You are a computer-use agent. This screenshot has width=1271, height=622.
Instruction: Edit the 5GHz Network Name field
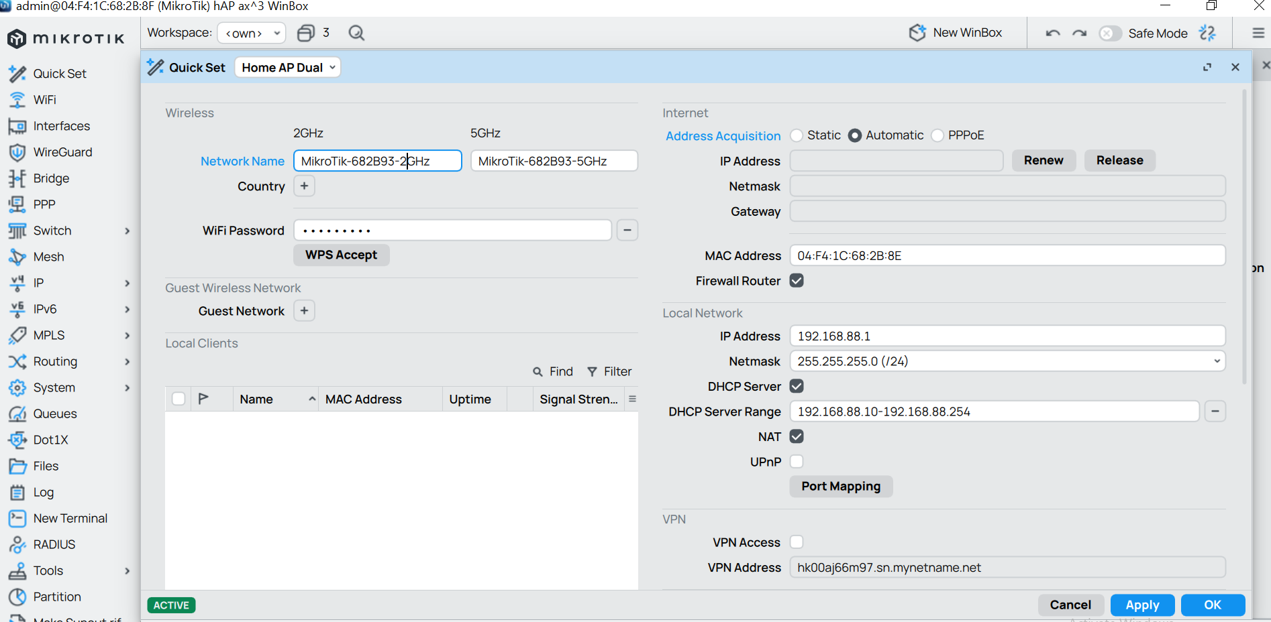(554, 161)
